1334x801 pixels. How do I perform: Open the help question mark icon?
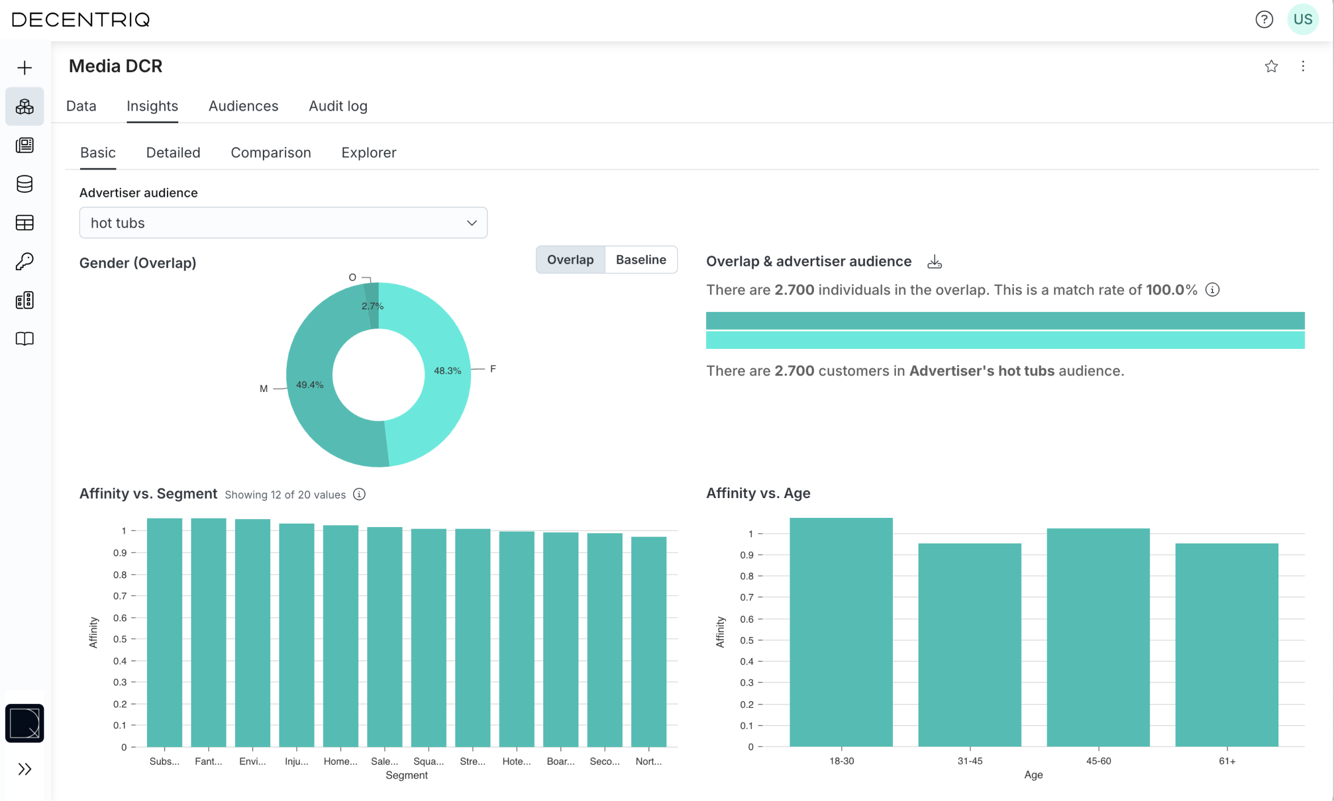click(1264, 19)
